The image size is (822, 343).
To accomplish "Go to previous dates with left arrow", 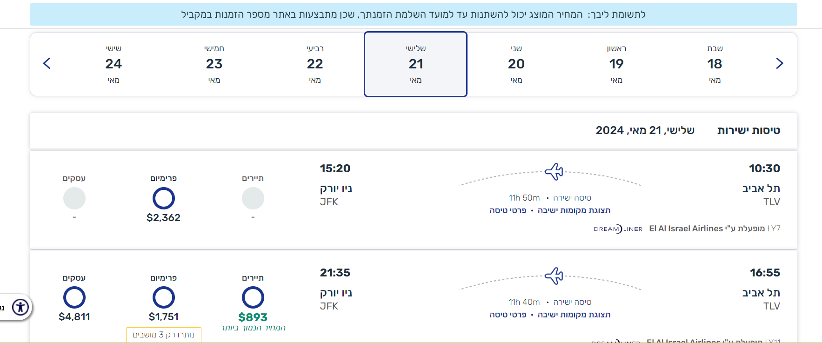I will pos(47,64).
